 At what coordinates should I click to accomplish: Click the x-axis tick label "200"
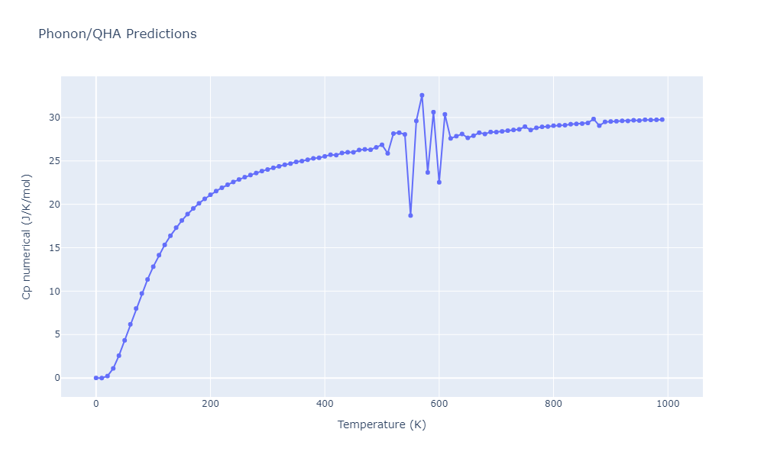pos(210,403)
